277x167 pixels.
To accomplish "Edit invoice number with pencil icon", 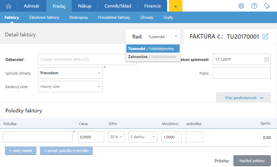I will click(265, 36).
